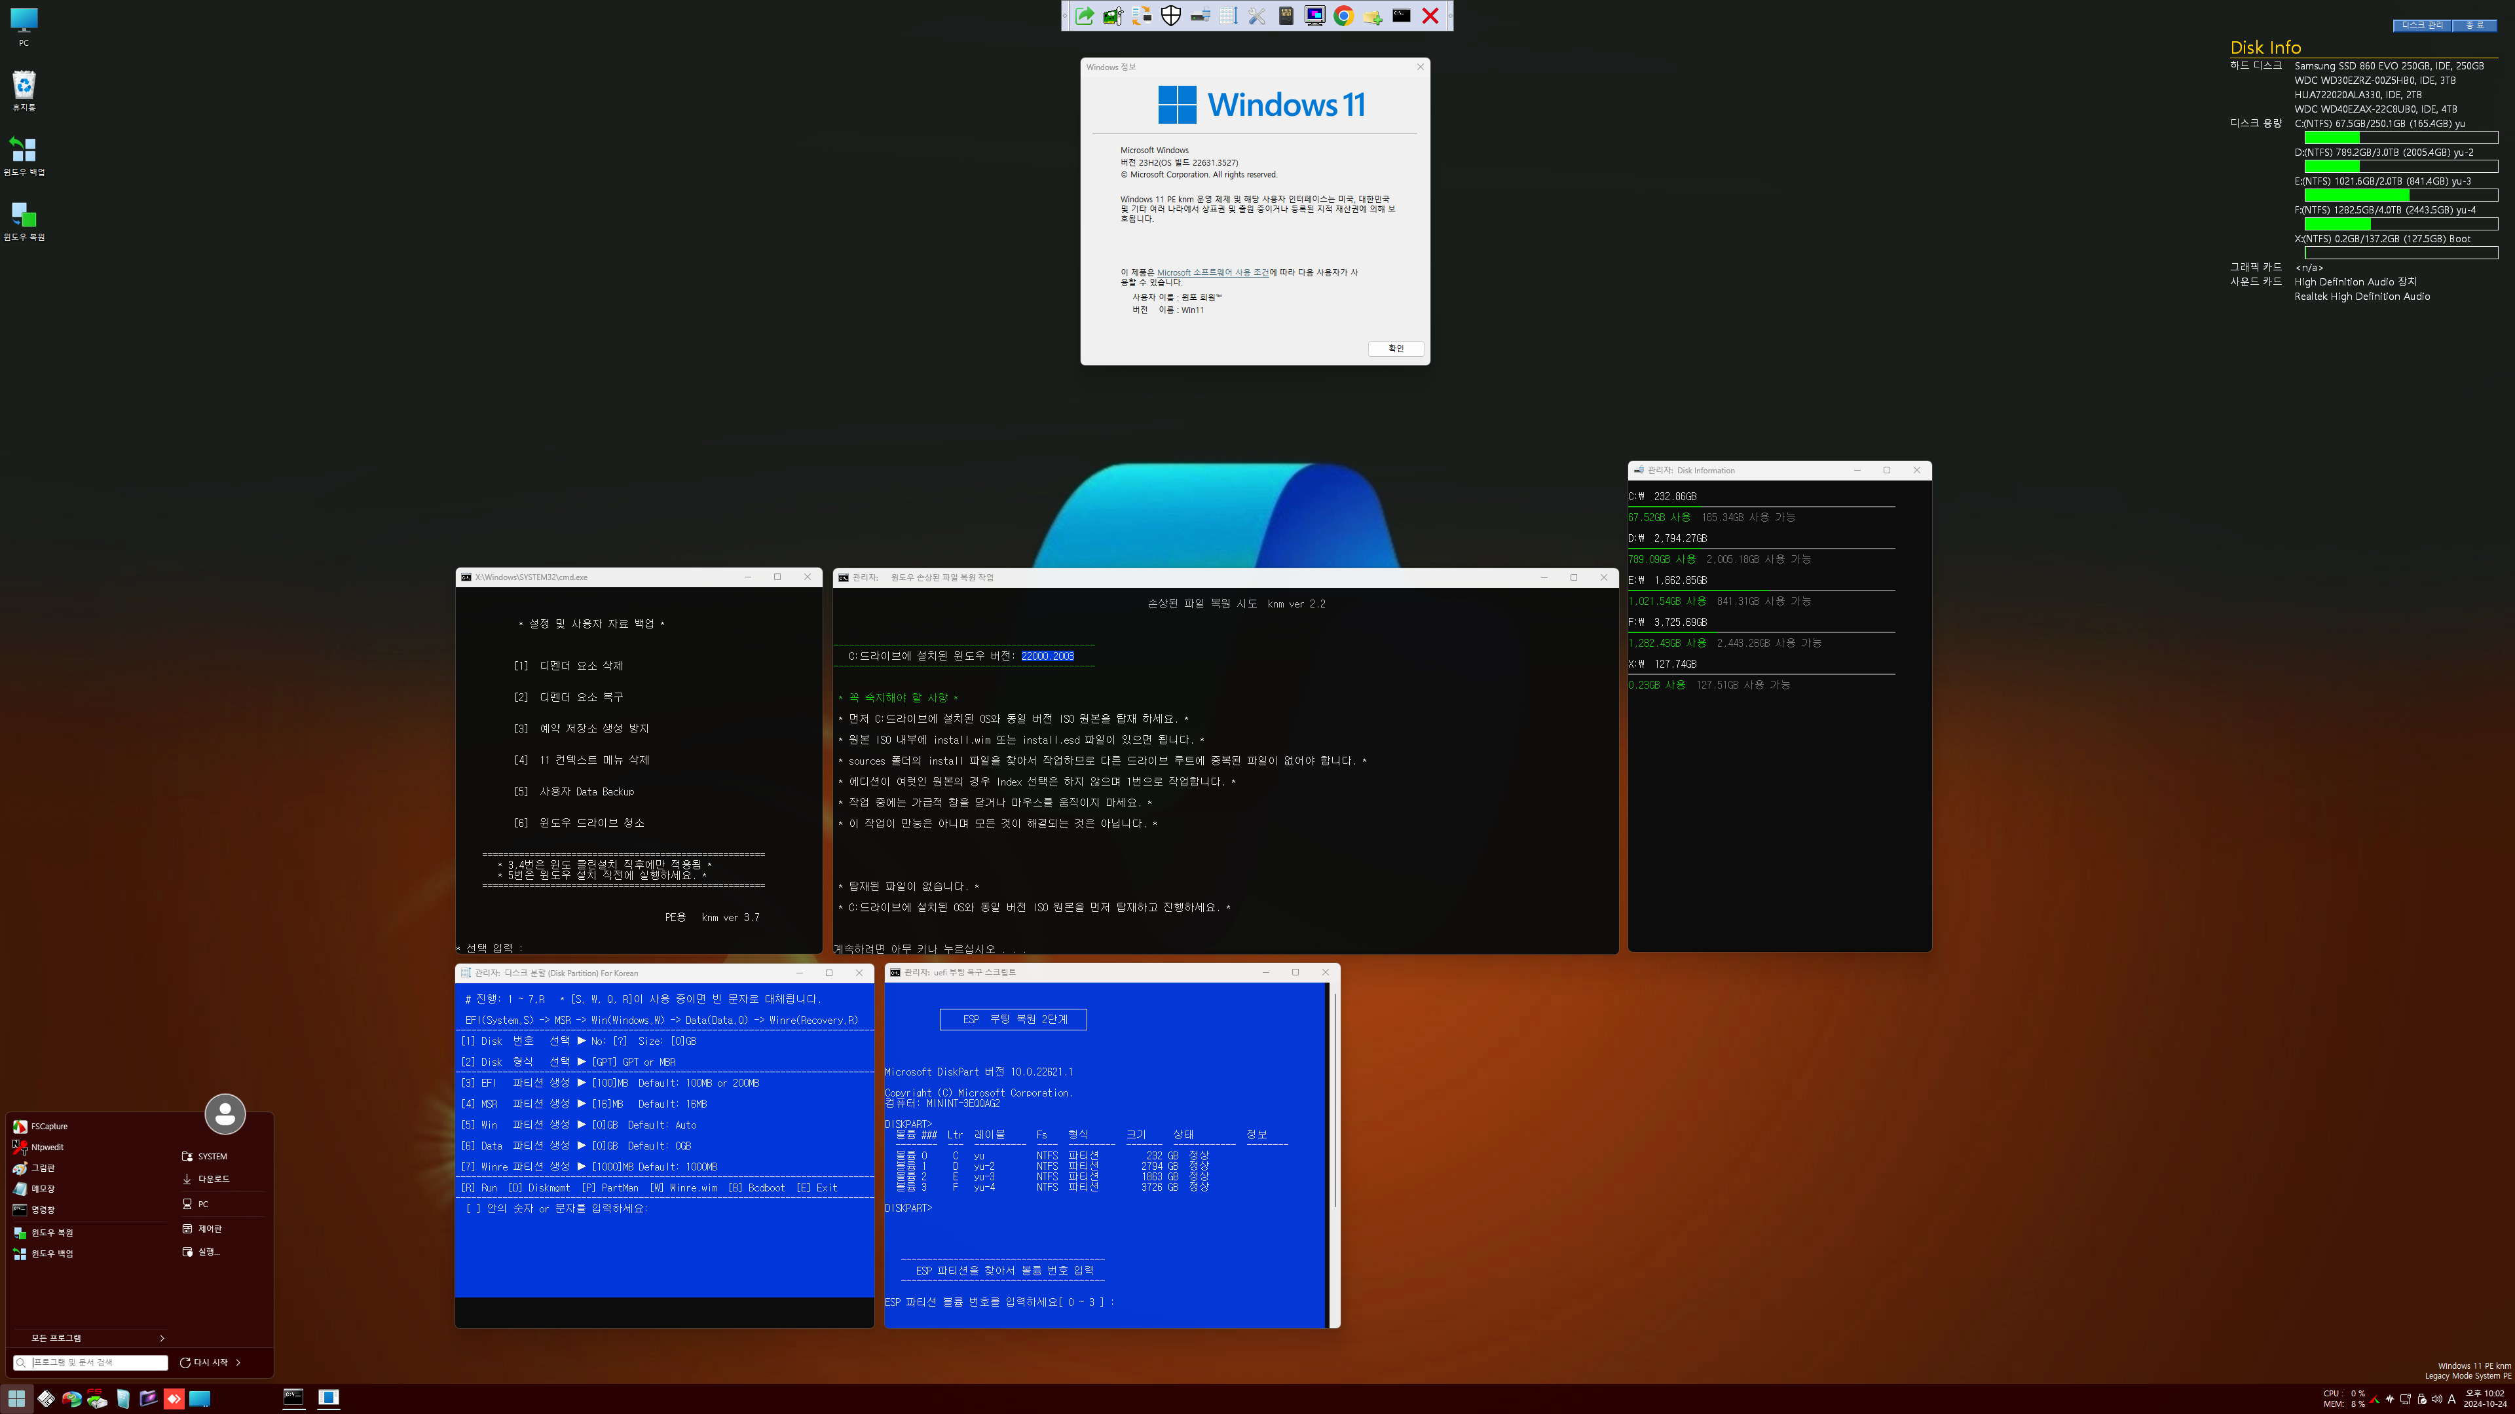Click the [2] Disk 형식 선택 GPT or MBR row
The width and height of the screenshot is (2515, 1414).
pos(568,1062)
